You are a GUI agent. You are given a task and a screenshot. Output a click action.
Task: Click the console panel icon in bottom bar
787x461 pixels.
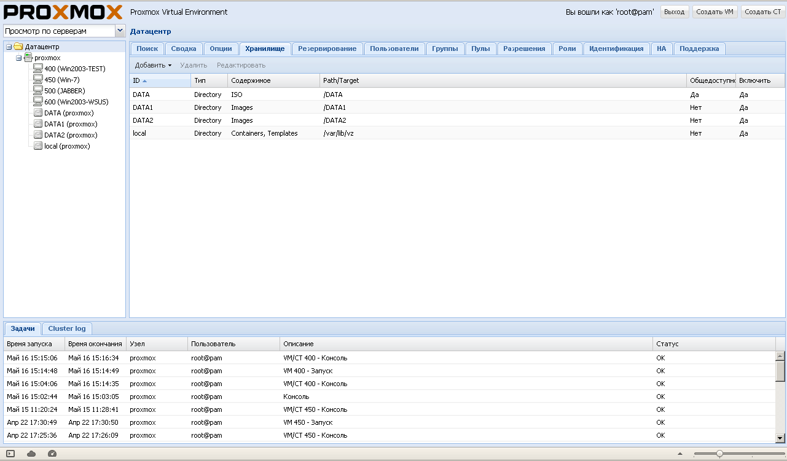pyautogui.click(x=10, y=454)
